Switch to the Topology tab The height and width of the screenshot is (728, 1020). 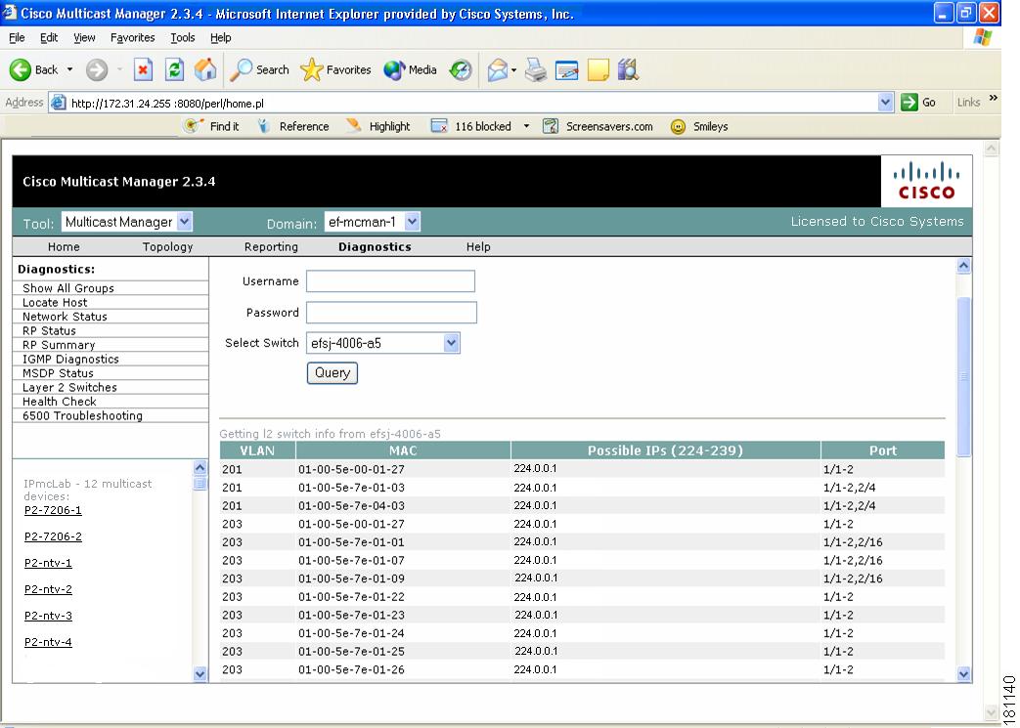(168, 247)
